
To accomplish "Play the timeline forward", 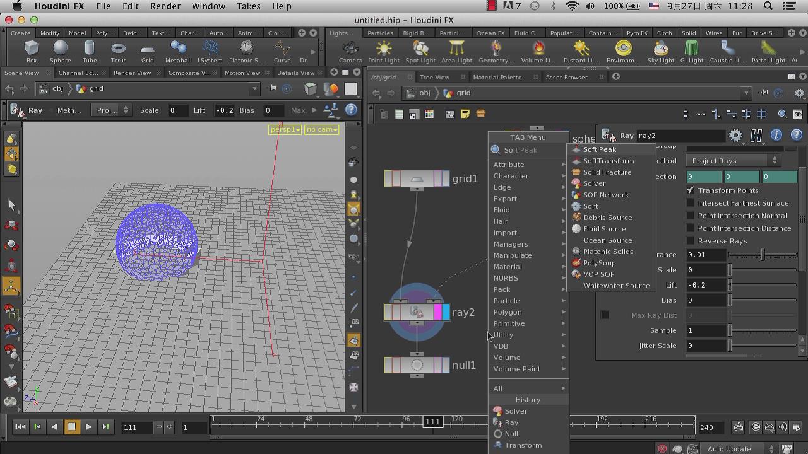I will pos(88,427).
